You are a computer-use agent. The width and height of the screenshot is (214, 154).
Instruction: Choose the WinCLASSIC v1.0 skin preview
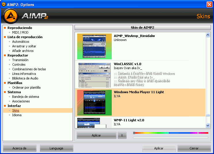[94, 75]
